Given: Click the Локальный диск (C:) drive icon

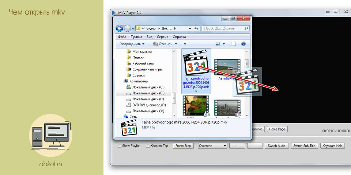Looking at the screenshot, I should coord(128,87).
